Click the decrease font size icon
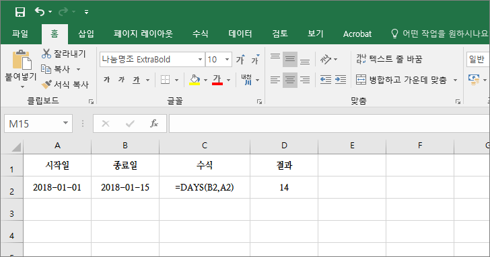 [255, 59]
